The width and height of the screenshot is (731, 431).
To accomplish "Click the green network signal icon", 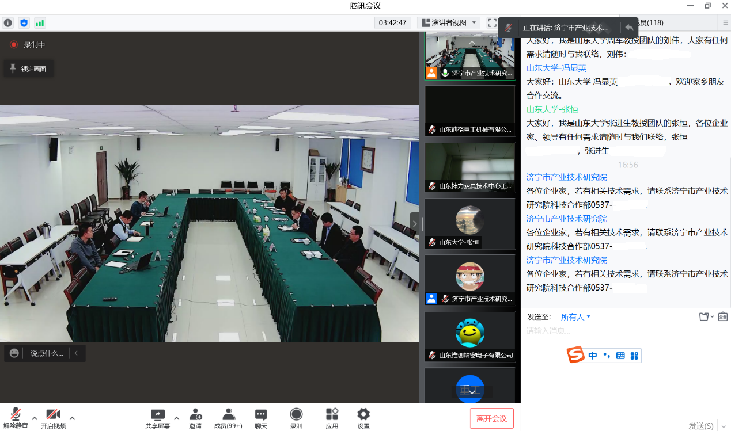I will pyautogui.click(x=40, y=23).
